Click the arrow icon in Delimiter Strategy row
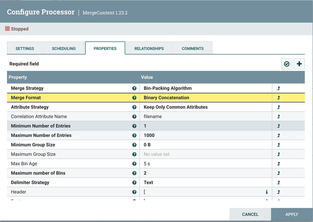The image size is (313, 222). point(279,183)
